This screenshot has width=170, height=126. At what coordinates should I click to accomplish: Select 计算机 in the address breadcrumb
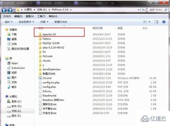tap(28, 10)
